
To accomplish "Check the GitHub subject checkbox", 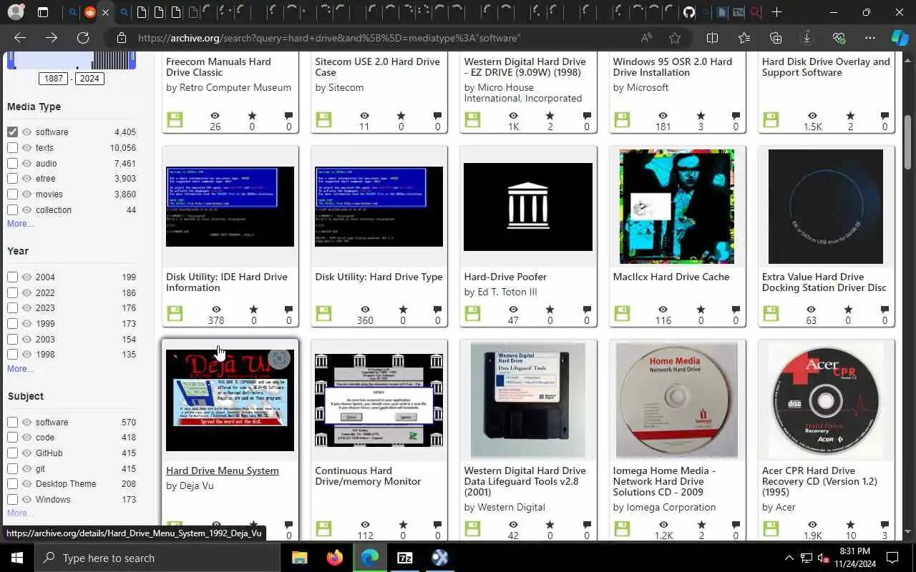I will (12, 453).
